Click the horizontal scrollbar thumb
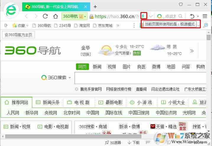 tap(73, 137)
